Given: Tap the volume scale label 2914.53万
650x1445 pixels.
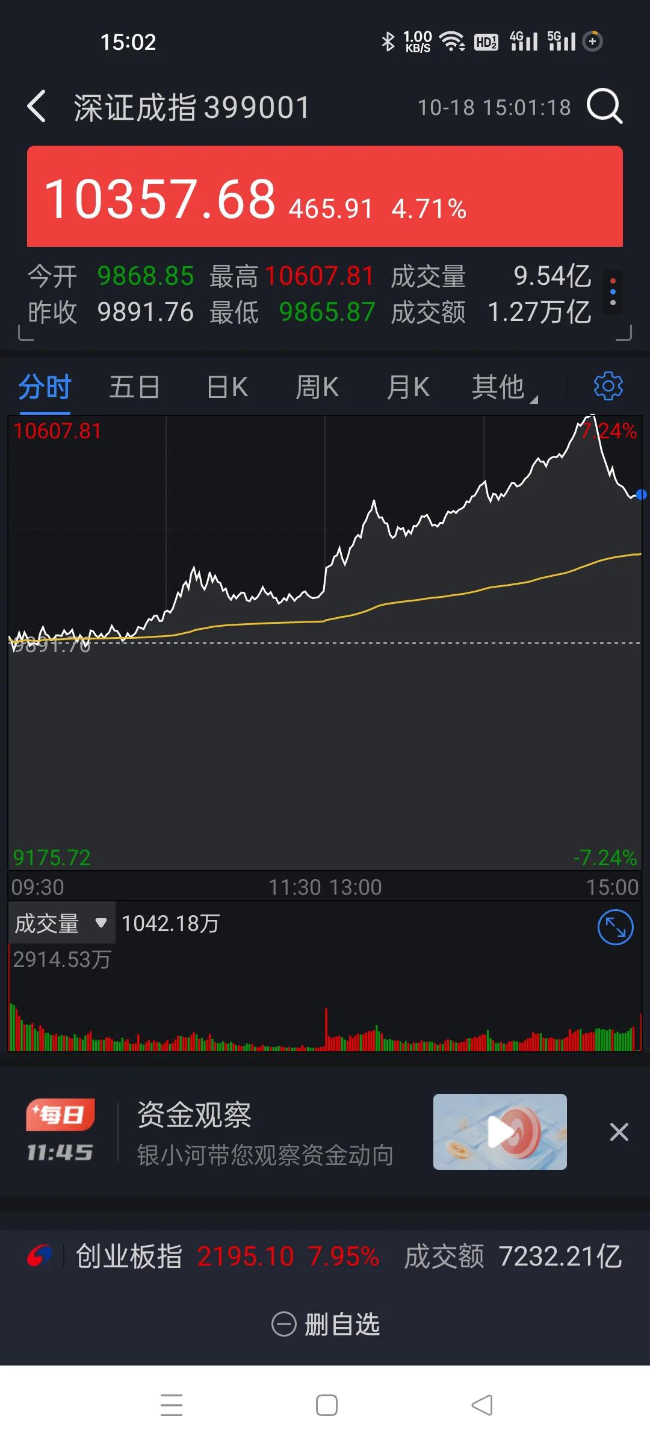Looking at the screenshot, I should click(x=62, y=959).
